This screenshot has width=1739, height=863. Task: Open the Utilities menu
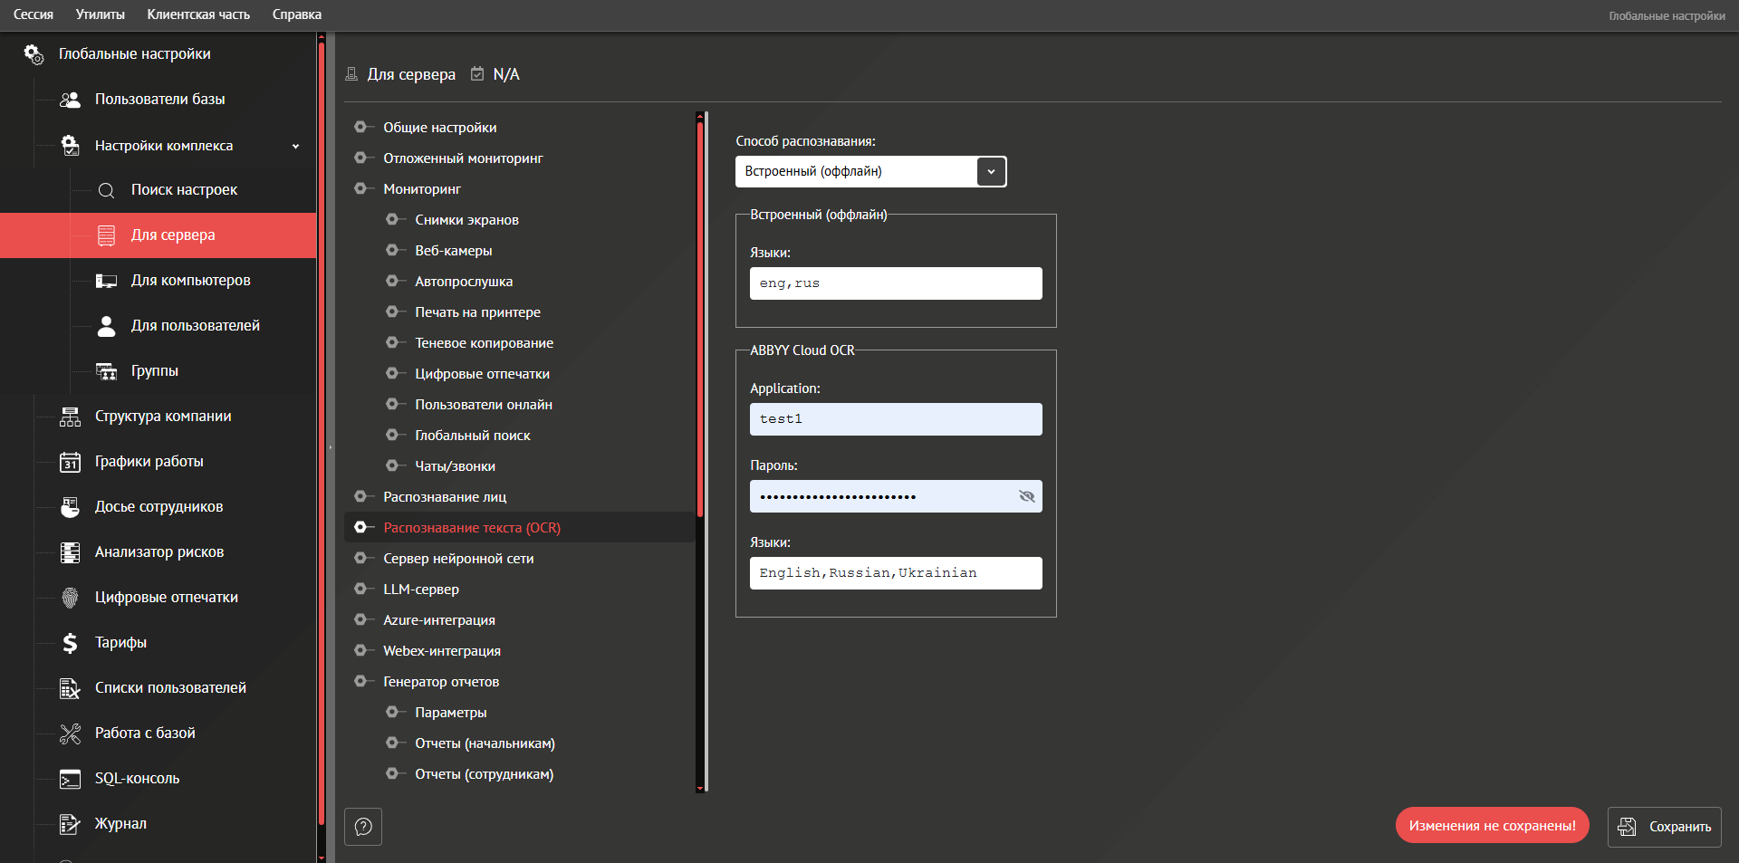(x=100, y=14)
